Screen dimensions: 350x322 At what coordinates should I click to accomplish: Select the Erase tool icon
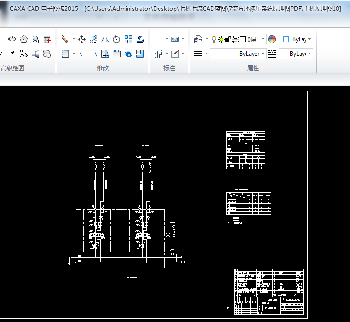[65, 39]
